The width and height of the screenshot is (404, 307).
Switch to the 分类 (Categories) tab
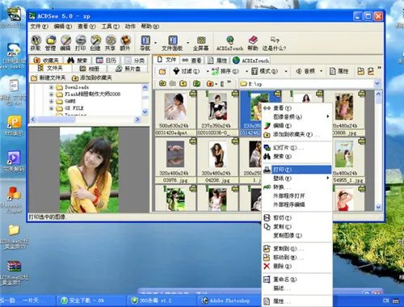tap(135, 61)
